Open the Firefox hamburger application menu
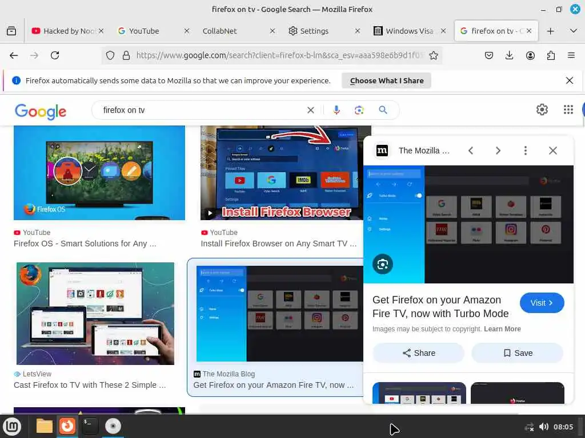The height and width of the screenshot is (438, 585). point(571,55)
